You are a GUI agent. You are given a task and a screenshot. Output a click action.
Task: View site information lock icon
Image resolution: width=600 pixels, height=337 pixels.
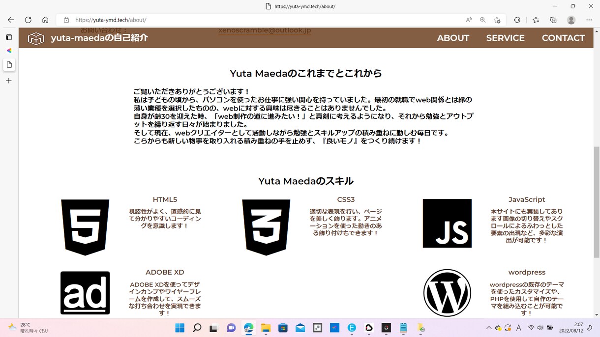click(x=66, y=20)
